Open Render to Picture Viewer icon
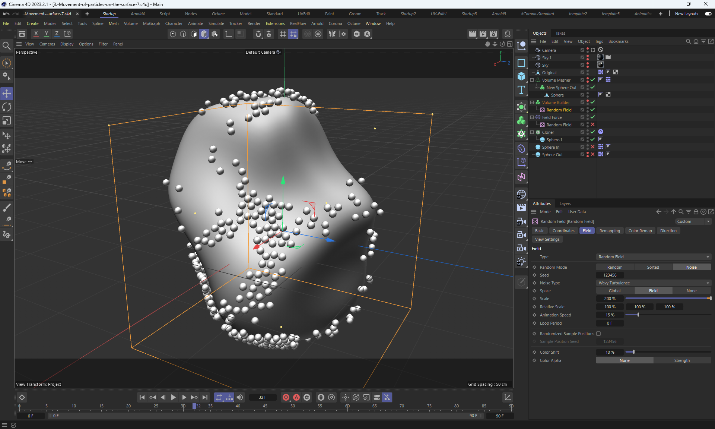 click(x=483, y=34)
